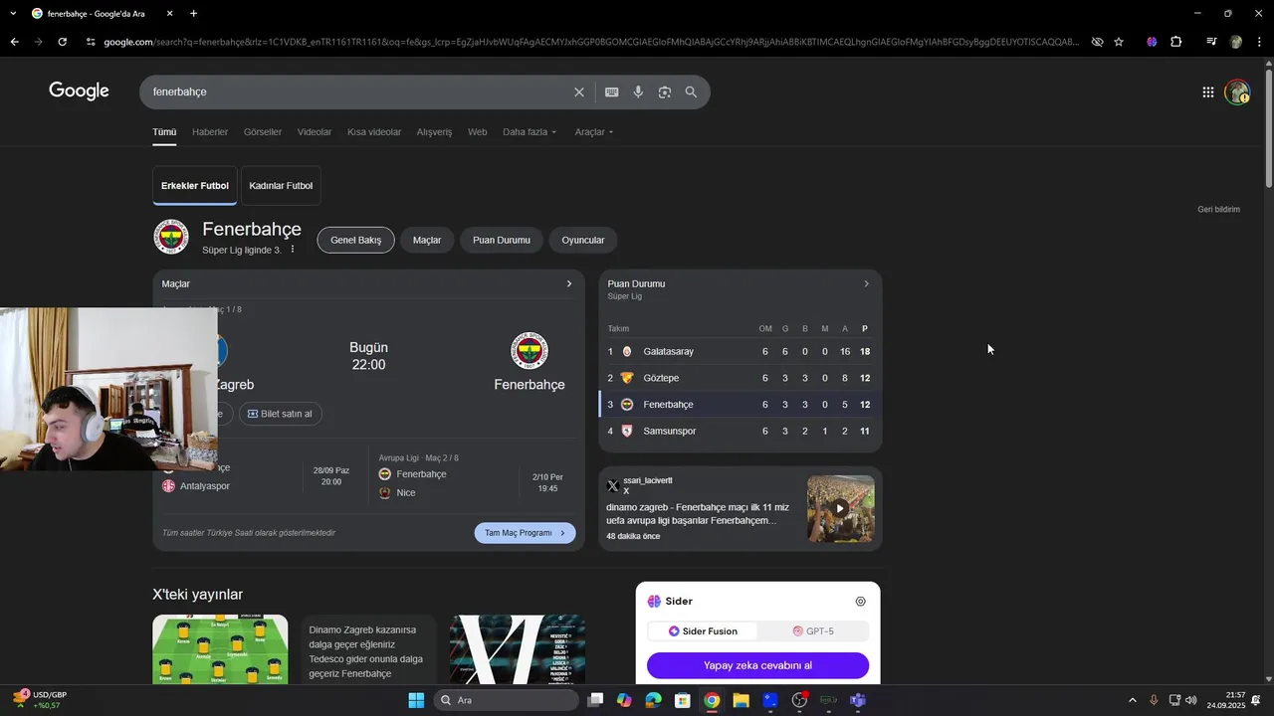
Task: Open Microsoft Store from the taskbar
Action: click(x=683, y=700)
